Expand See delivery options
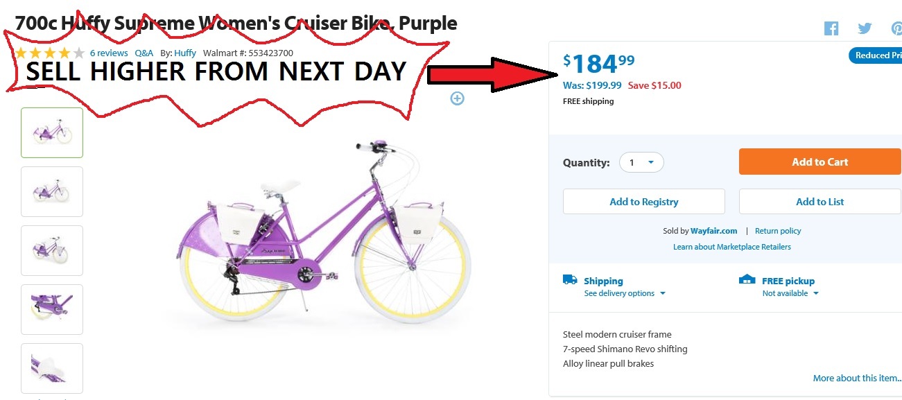 [625, 293]
